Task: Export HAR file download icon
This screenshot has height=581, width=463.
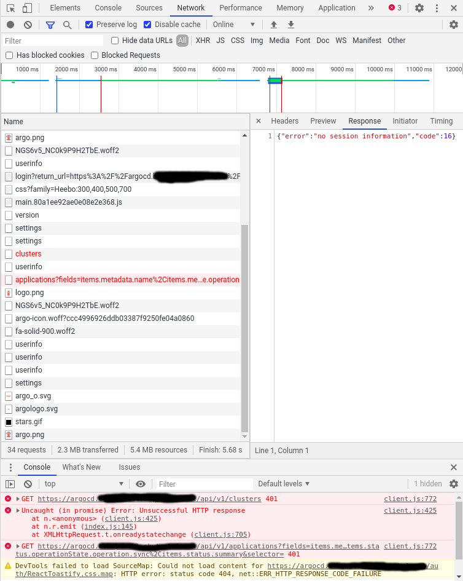Action: pyautogui.click(x=291, y=25)
